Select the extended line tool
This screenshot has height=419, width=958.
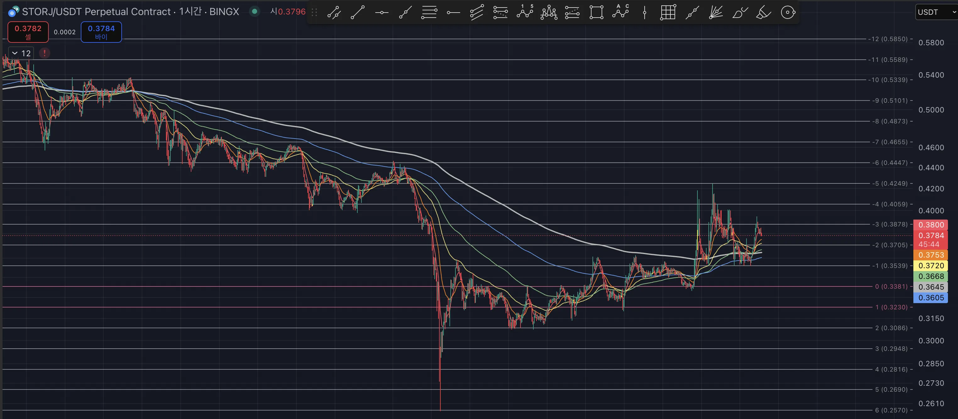tap(692, 12)
